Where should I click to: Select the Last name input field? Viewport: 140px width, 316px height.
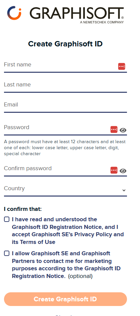(65, 85)
